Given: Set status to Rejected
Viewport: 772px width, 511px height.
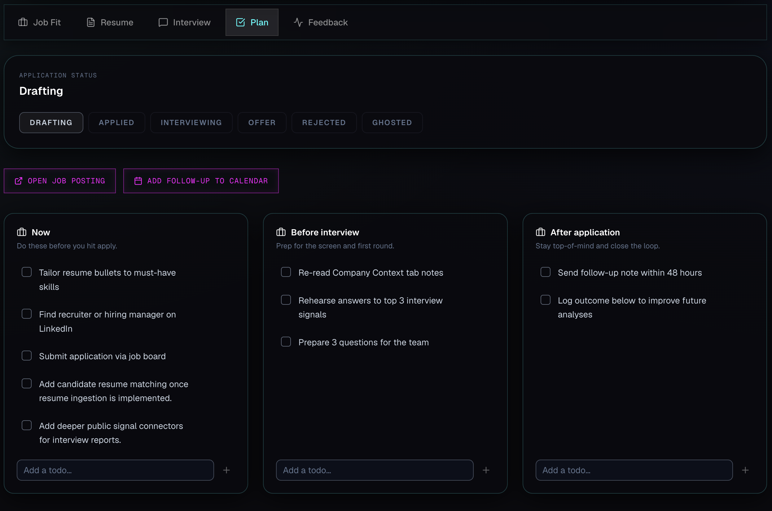Looking at the screenshot, I should [x=324, y=123].
